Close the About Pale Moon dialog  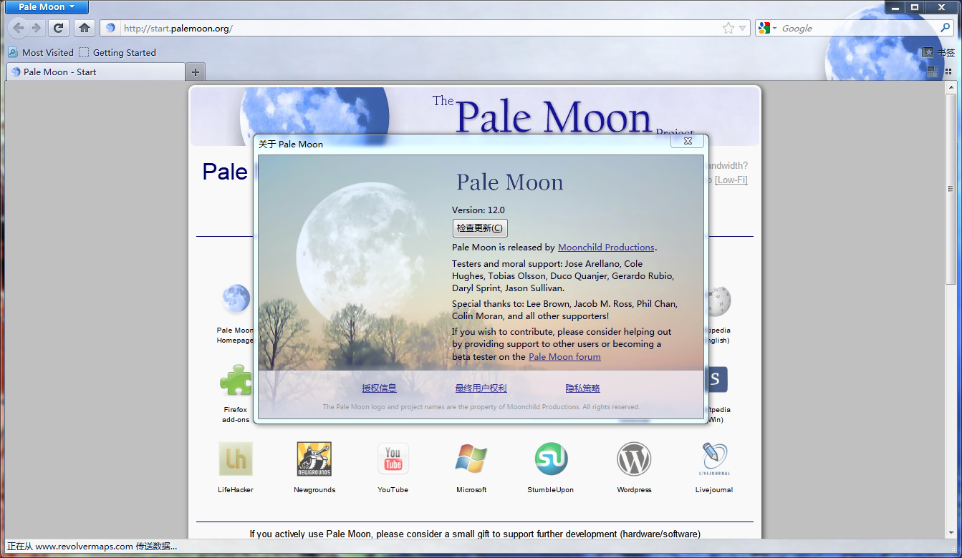pos(688,142)
